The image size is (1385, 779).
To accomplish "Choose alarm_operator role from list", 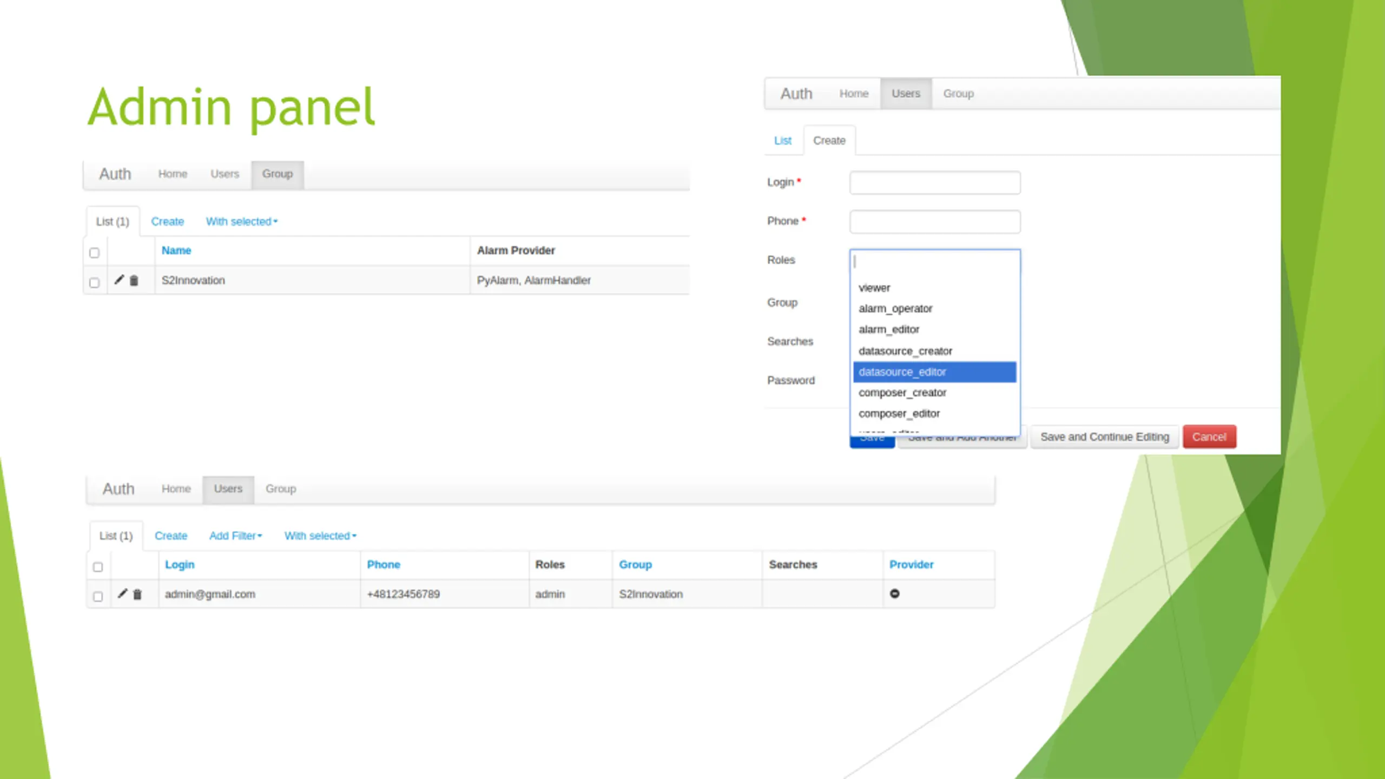I will click(x=934, y=308).
